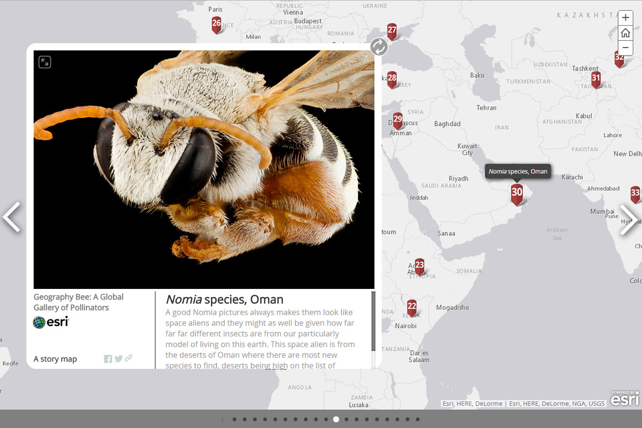Advance to the next story point
642x428 pixels.
(x=629, y=219)
